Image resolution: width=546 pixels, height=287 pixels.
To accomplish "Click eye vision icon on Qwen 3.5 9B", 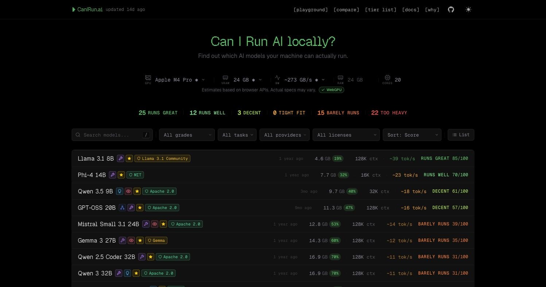I will [x=128, y=191].
